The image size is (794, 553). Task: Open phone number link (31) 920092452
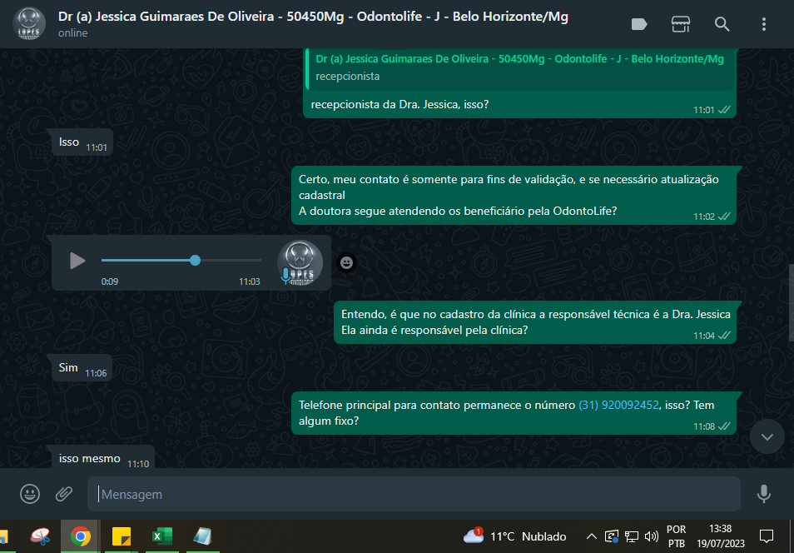618,405
